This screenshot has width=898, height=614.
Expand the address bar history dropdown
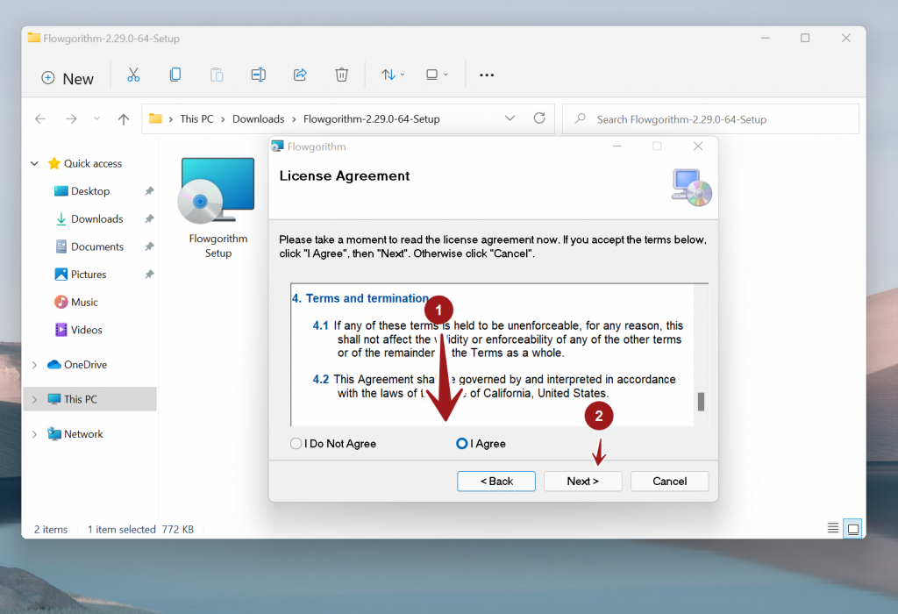(x=510, y=118)
